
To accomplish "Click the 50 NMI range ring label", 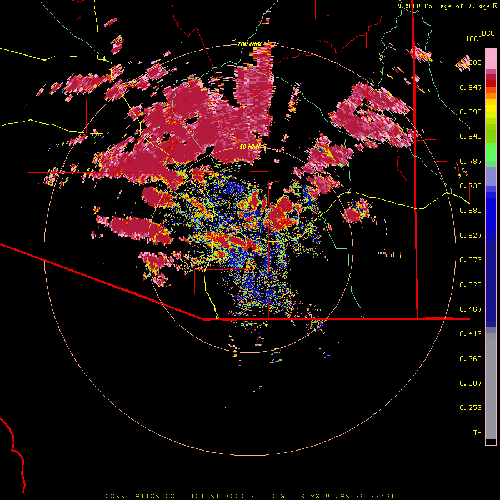I will (249, 147).
